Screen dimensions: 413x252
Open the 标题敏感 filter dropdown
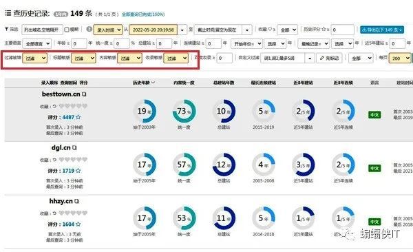coord(83,58)
